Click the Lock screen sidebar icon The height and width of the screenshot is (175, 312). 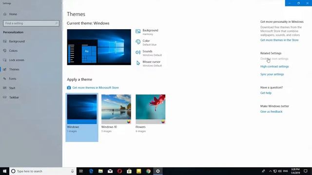(5, 60)
